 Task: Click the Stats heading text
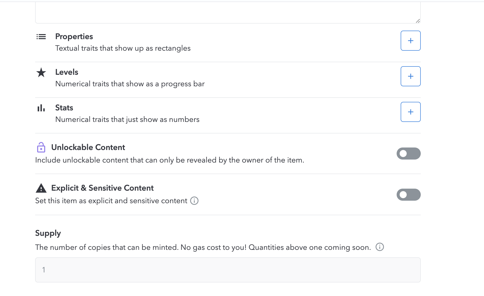pyautogui.click(x=64, y=108)
